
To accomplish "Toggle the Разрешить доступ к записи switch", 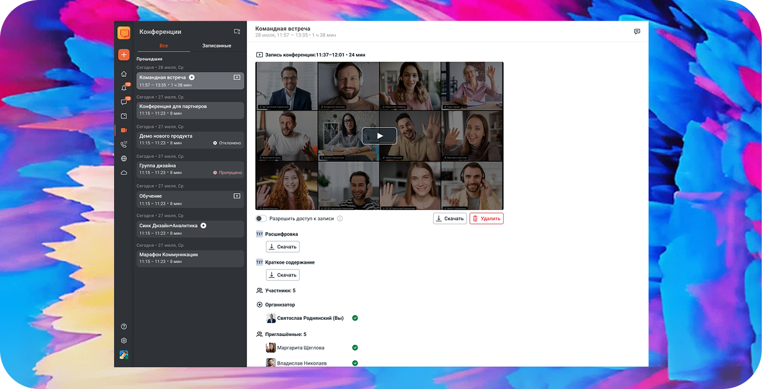I will click(x=260, y=219).
